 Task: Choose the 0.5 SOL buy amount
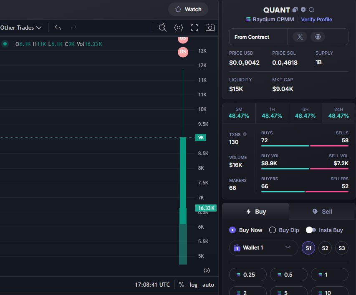coord(288,275)
